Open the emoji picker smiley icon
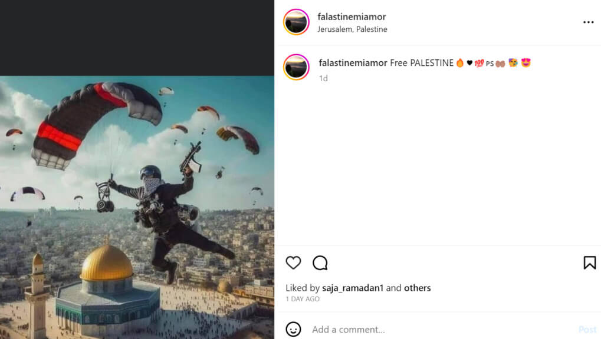Screen dimensions: 601x339 [x=293, y=330]
